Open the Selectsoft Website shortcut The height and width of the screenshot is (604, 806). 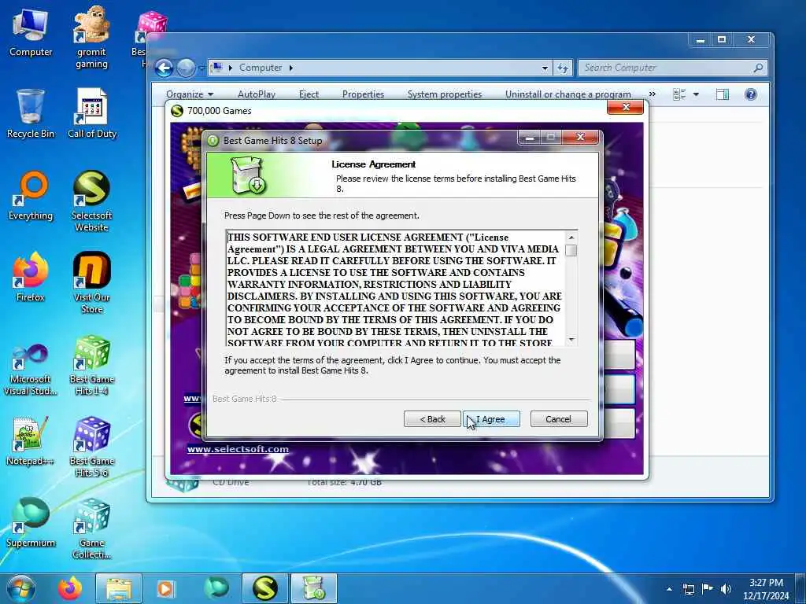pyautogui.click(x=91, y=201)
